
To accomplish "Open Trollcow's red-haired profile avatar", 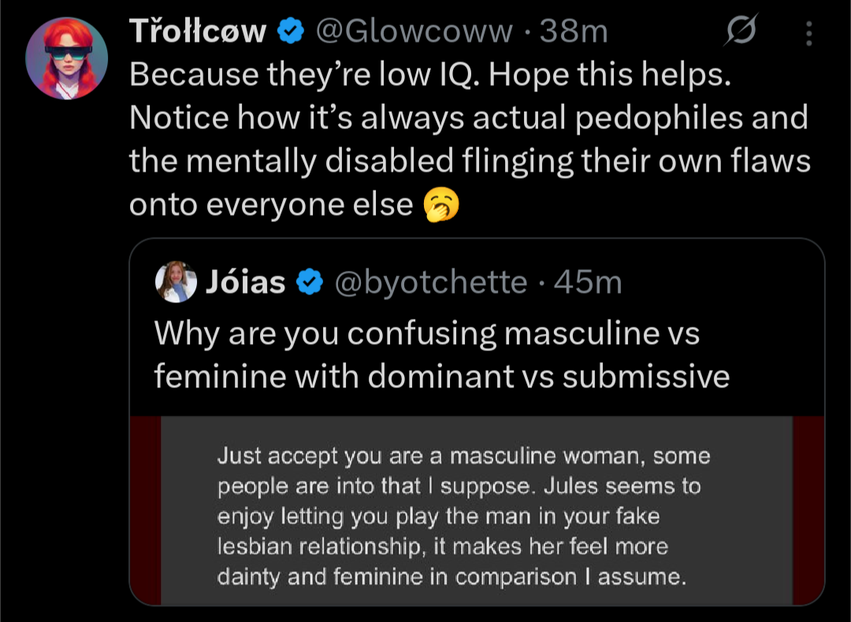I will (67, 58).
